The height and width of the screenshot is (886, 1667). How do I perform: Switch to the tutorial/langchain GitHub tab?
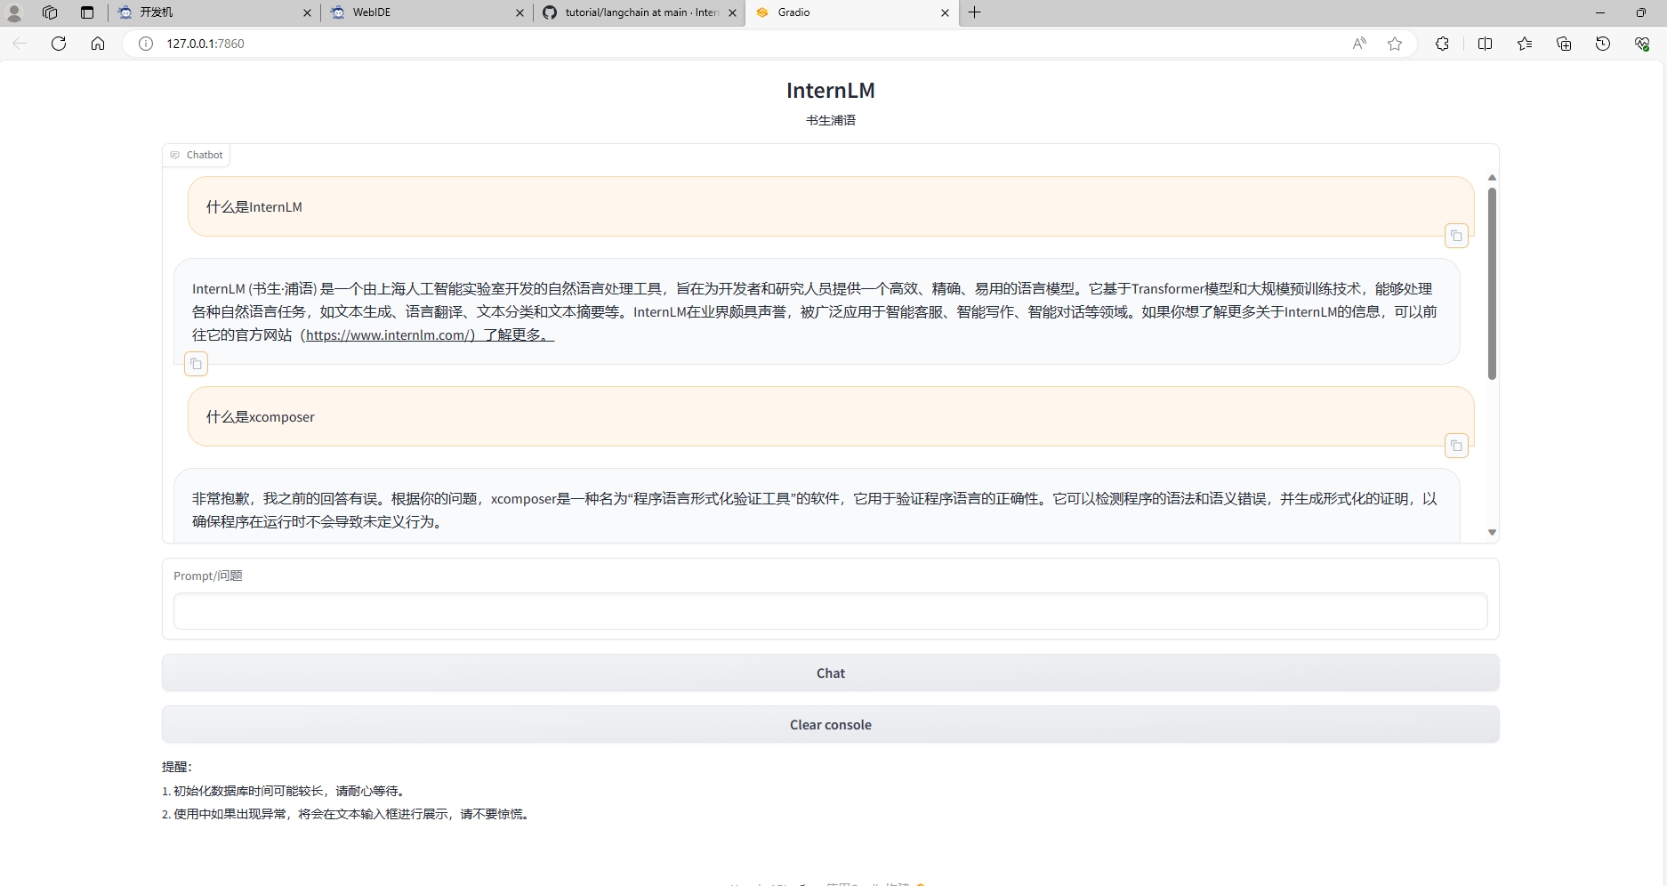coord(639,12)
